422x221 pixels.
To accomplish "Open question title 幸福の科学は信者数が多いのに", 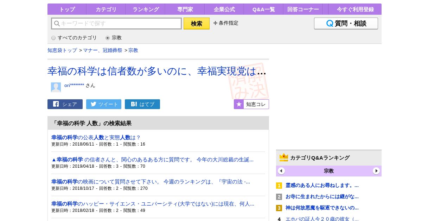I will (x=157, y=71).
